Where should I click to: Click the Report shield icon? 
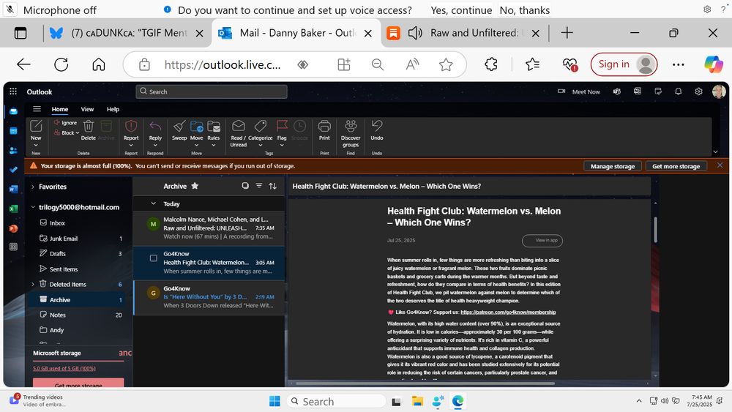tap(131, 126)
